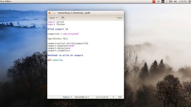Click the 'def' keyword
This screenshot has width=191, height=107.
coord(49,60)
